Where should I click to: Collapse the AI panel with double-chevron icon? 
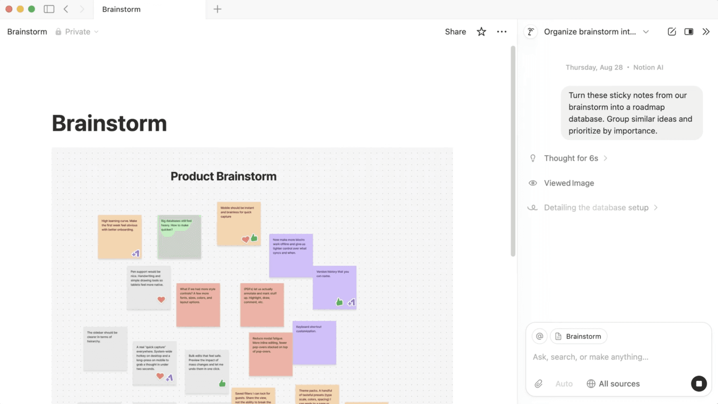[706, 32]
